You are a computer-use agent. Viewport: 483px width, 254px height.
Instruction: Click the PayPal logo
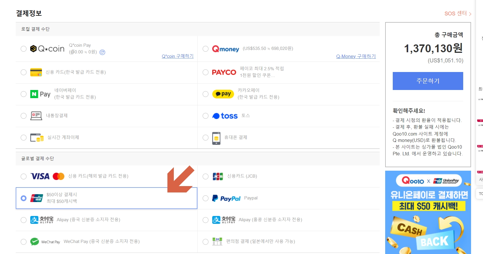coord(227,198)
